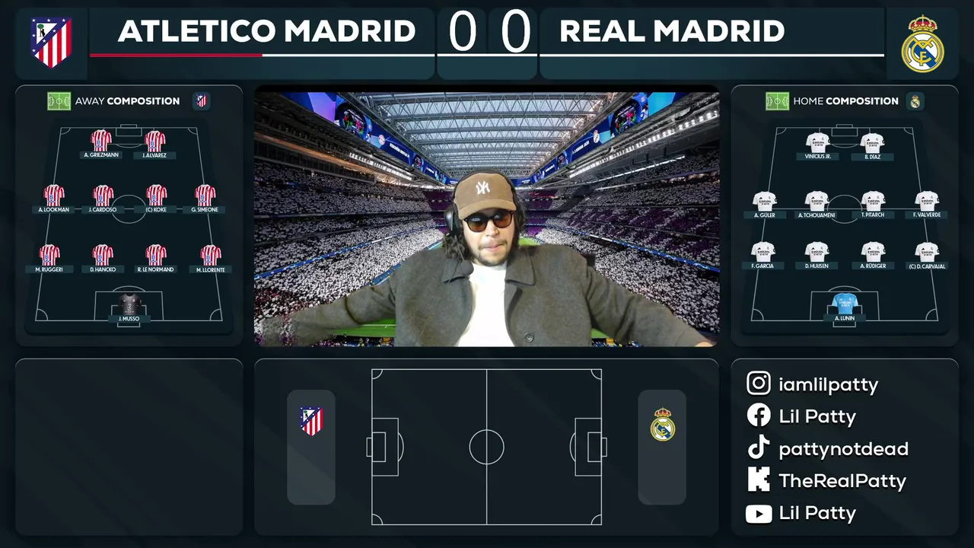Click the Kick icon beside TheRealPatty
This screenshot has height=548, width=974.
759,480
